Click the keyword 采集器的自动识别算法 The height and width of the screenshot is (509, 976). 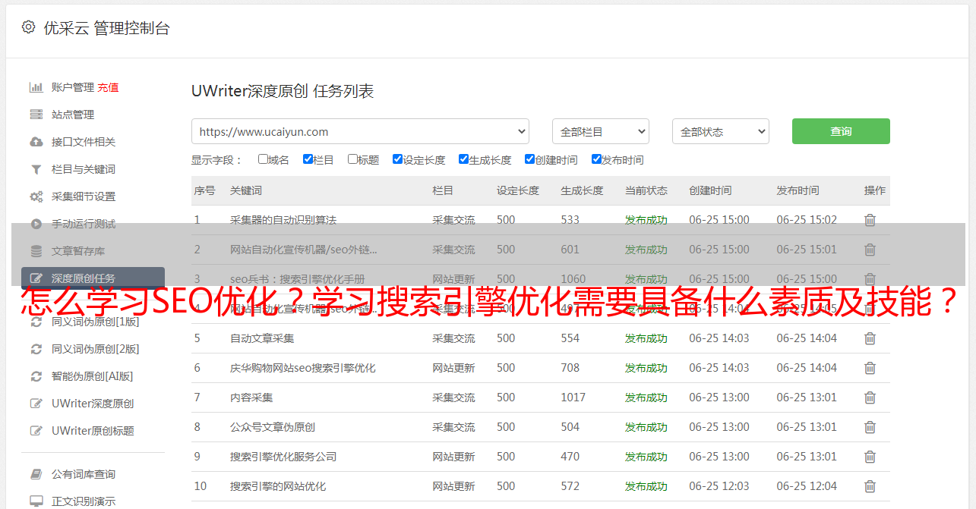[283, 220]
